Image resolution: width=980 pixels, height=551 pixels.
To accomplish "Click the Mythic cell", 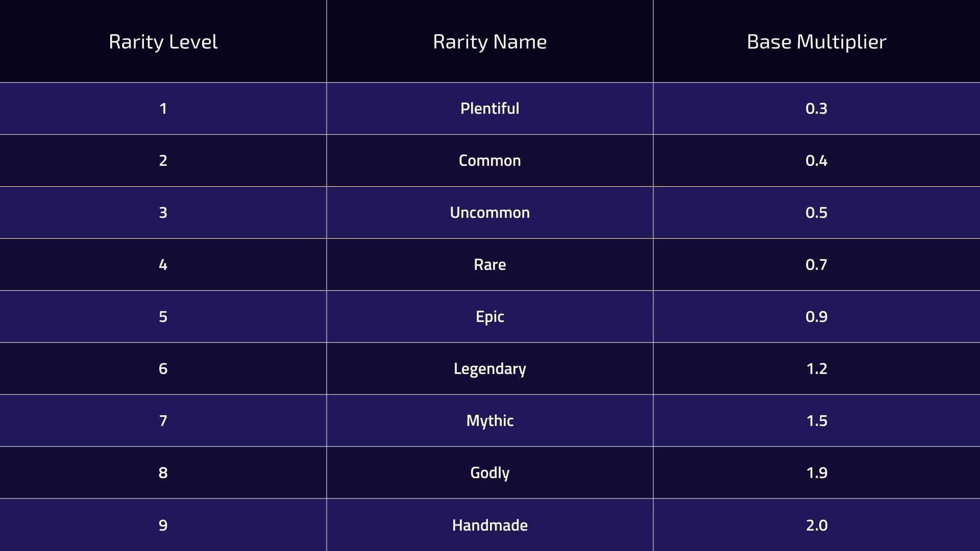I will (489, 420).
